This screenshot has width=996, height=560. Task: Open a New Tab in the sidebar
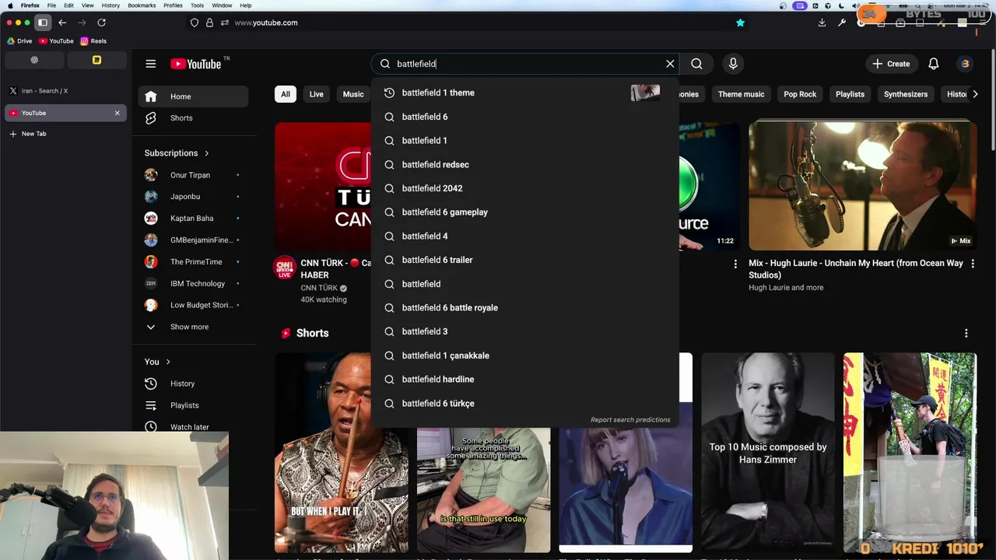click(65, 134)
